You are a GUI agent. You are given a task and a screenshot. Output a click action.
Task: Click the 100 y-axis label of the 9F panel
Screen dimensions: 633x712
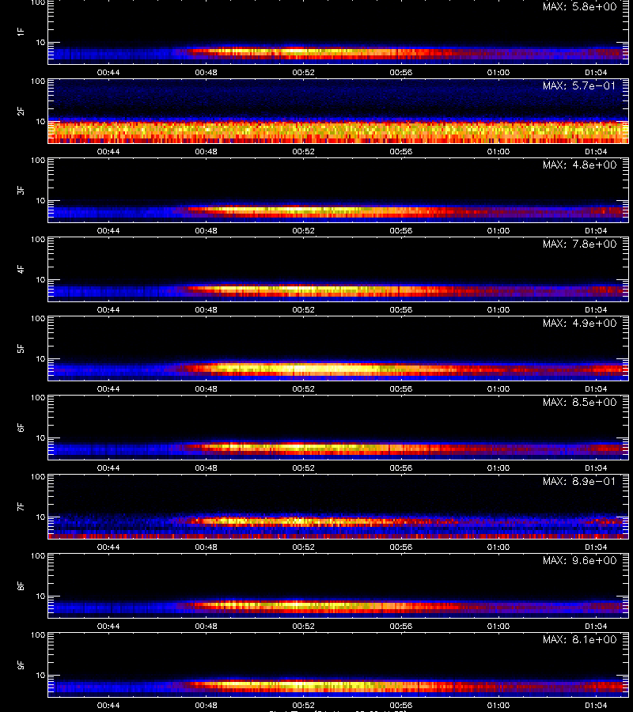click(x=38, y=634)
